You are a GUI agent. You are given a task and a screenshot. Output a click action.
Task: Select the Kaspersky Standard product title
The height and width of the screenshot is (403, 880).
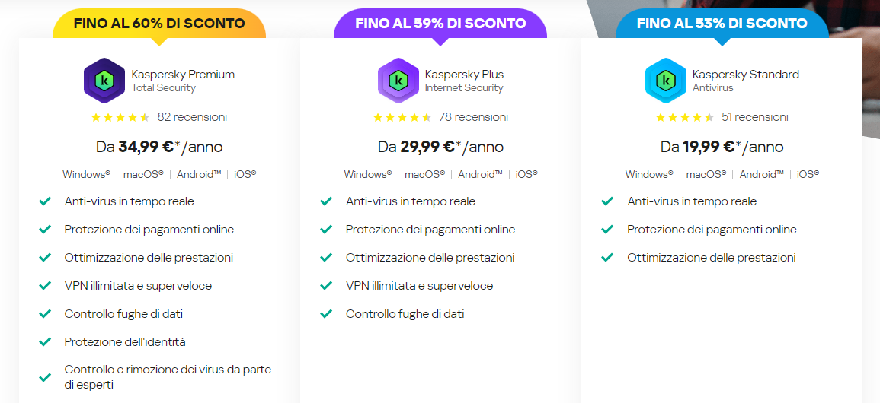745,75
